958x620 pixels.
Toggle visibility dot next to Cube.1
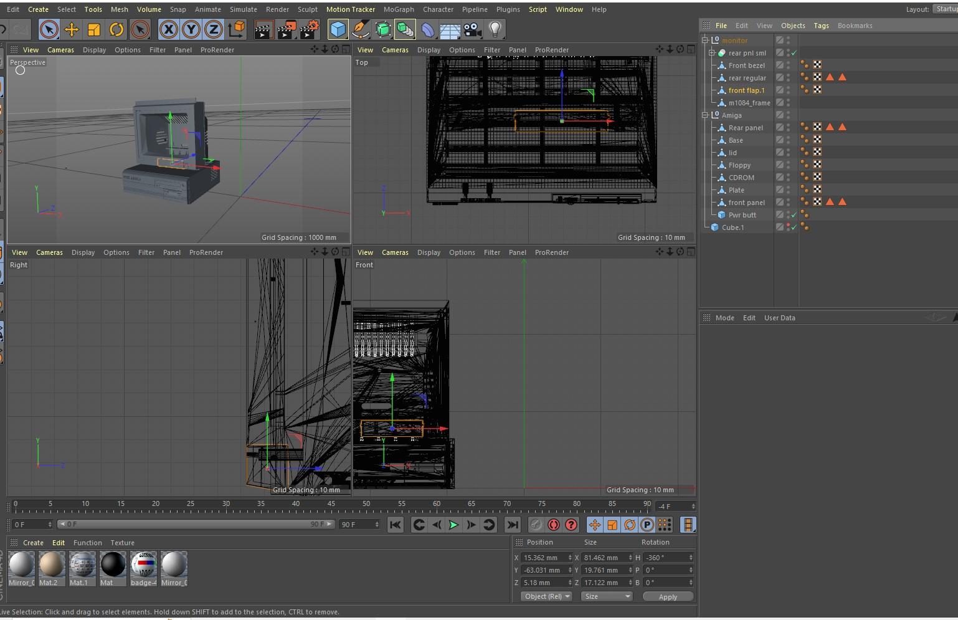[789, 226]
